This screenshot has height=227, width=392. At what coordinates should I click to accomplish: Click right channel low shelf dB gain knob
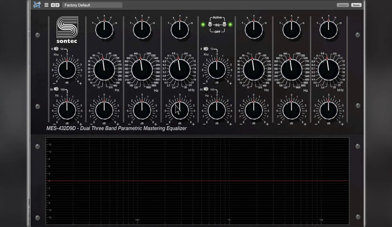[217, 110]
